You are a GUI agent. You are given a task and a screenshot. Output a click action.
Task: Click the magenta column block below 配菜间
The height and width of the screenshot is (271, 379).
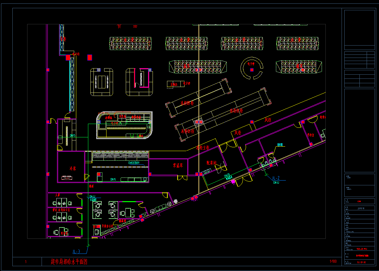(x=233, y=181)
